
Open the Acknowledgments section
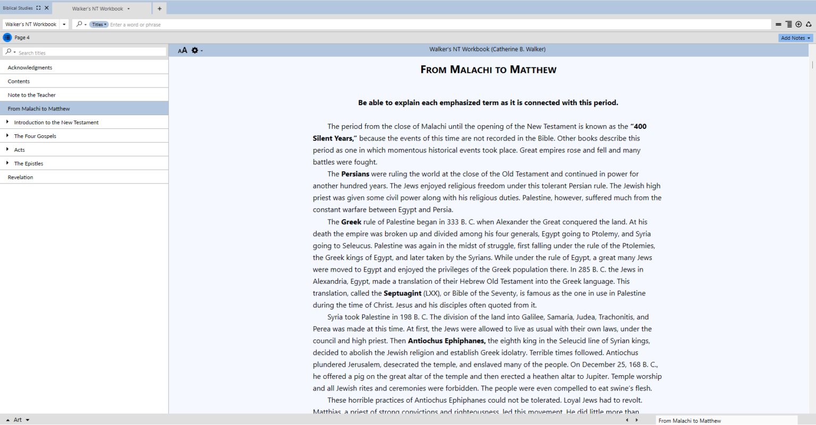point(30,68)
